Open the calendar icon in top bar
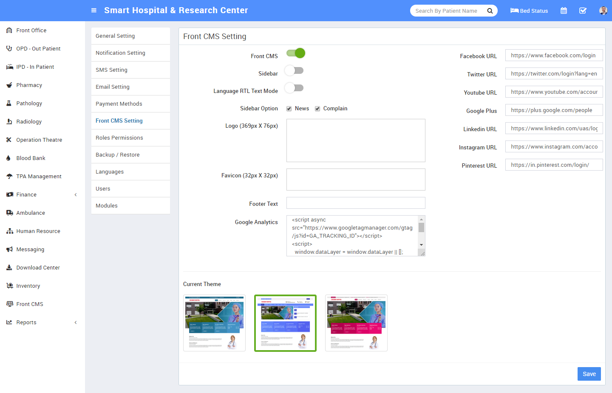The height and width of the screenshot is (393, 612). [564, 11]
